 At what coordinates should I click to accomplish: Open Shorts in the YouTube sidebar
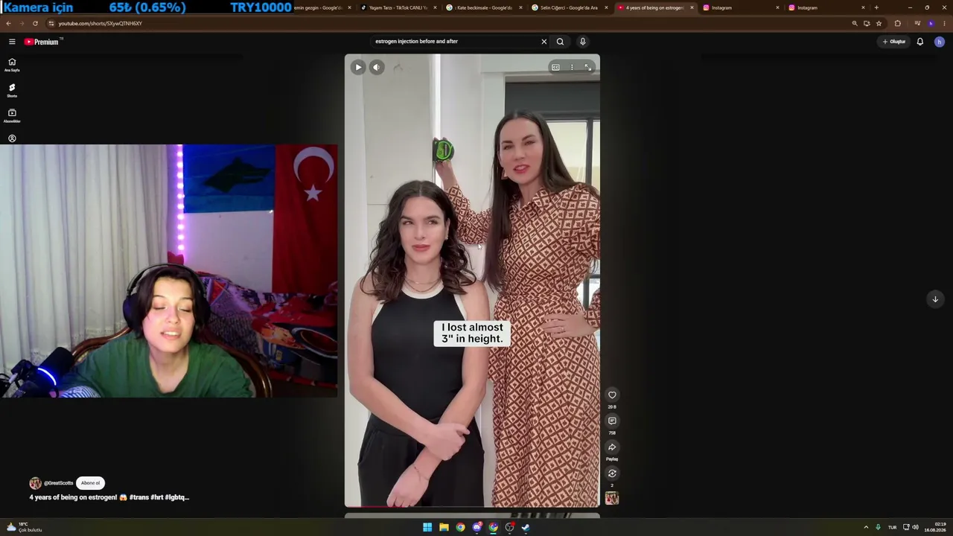click(x=12, y=90)
